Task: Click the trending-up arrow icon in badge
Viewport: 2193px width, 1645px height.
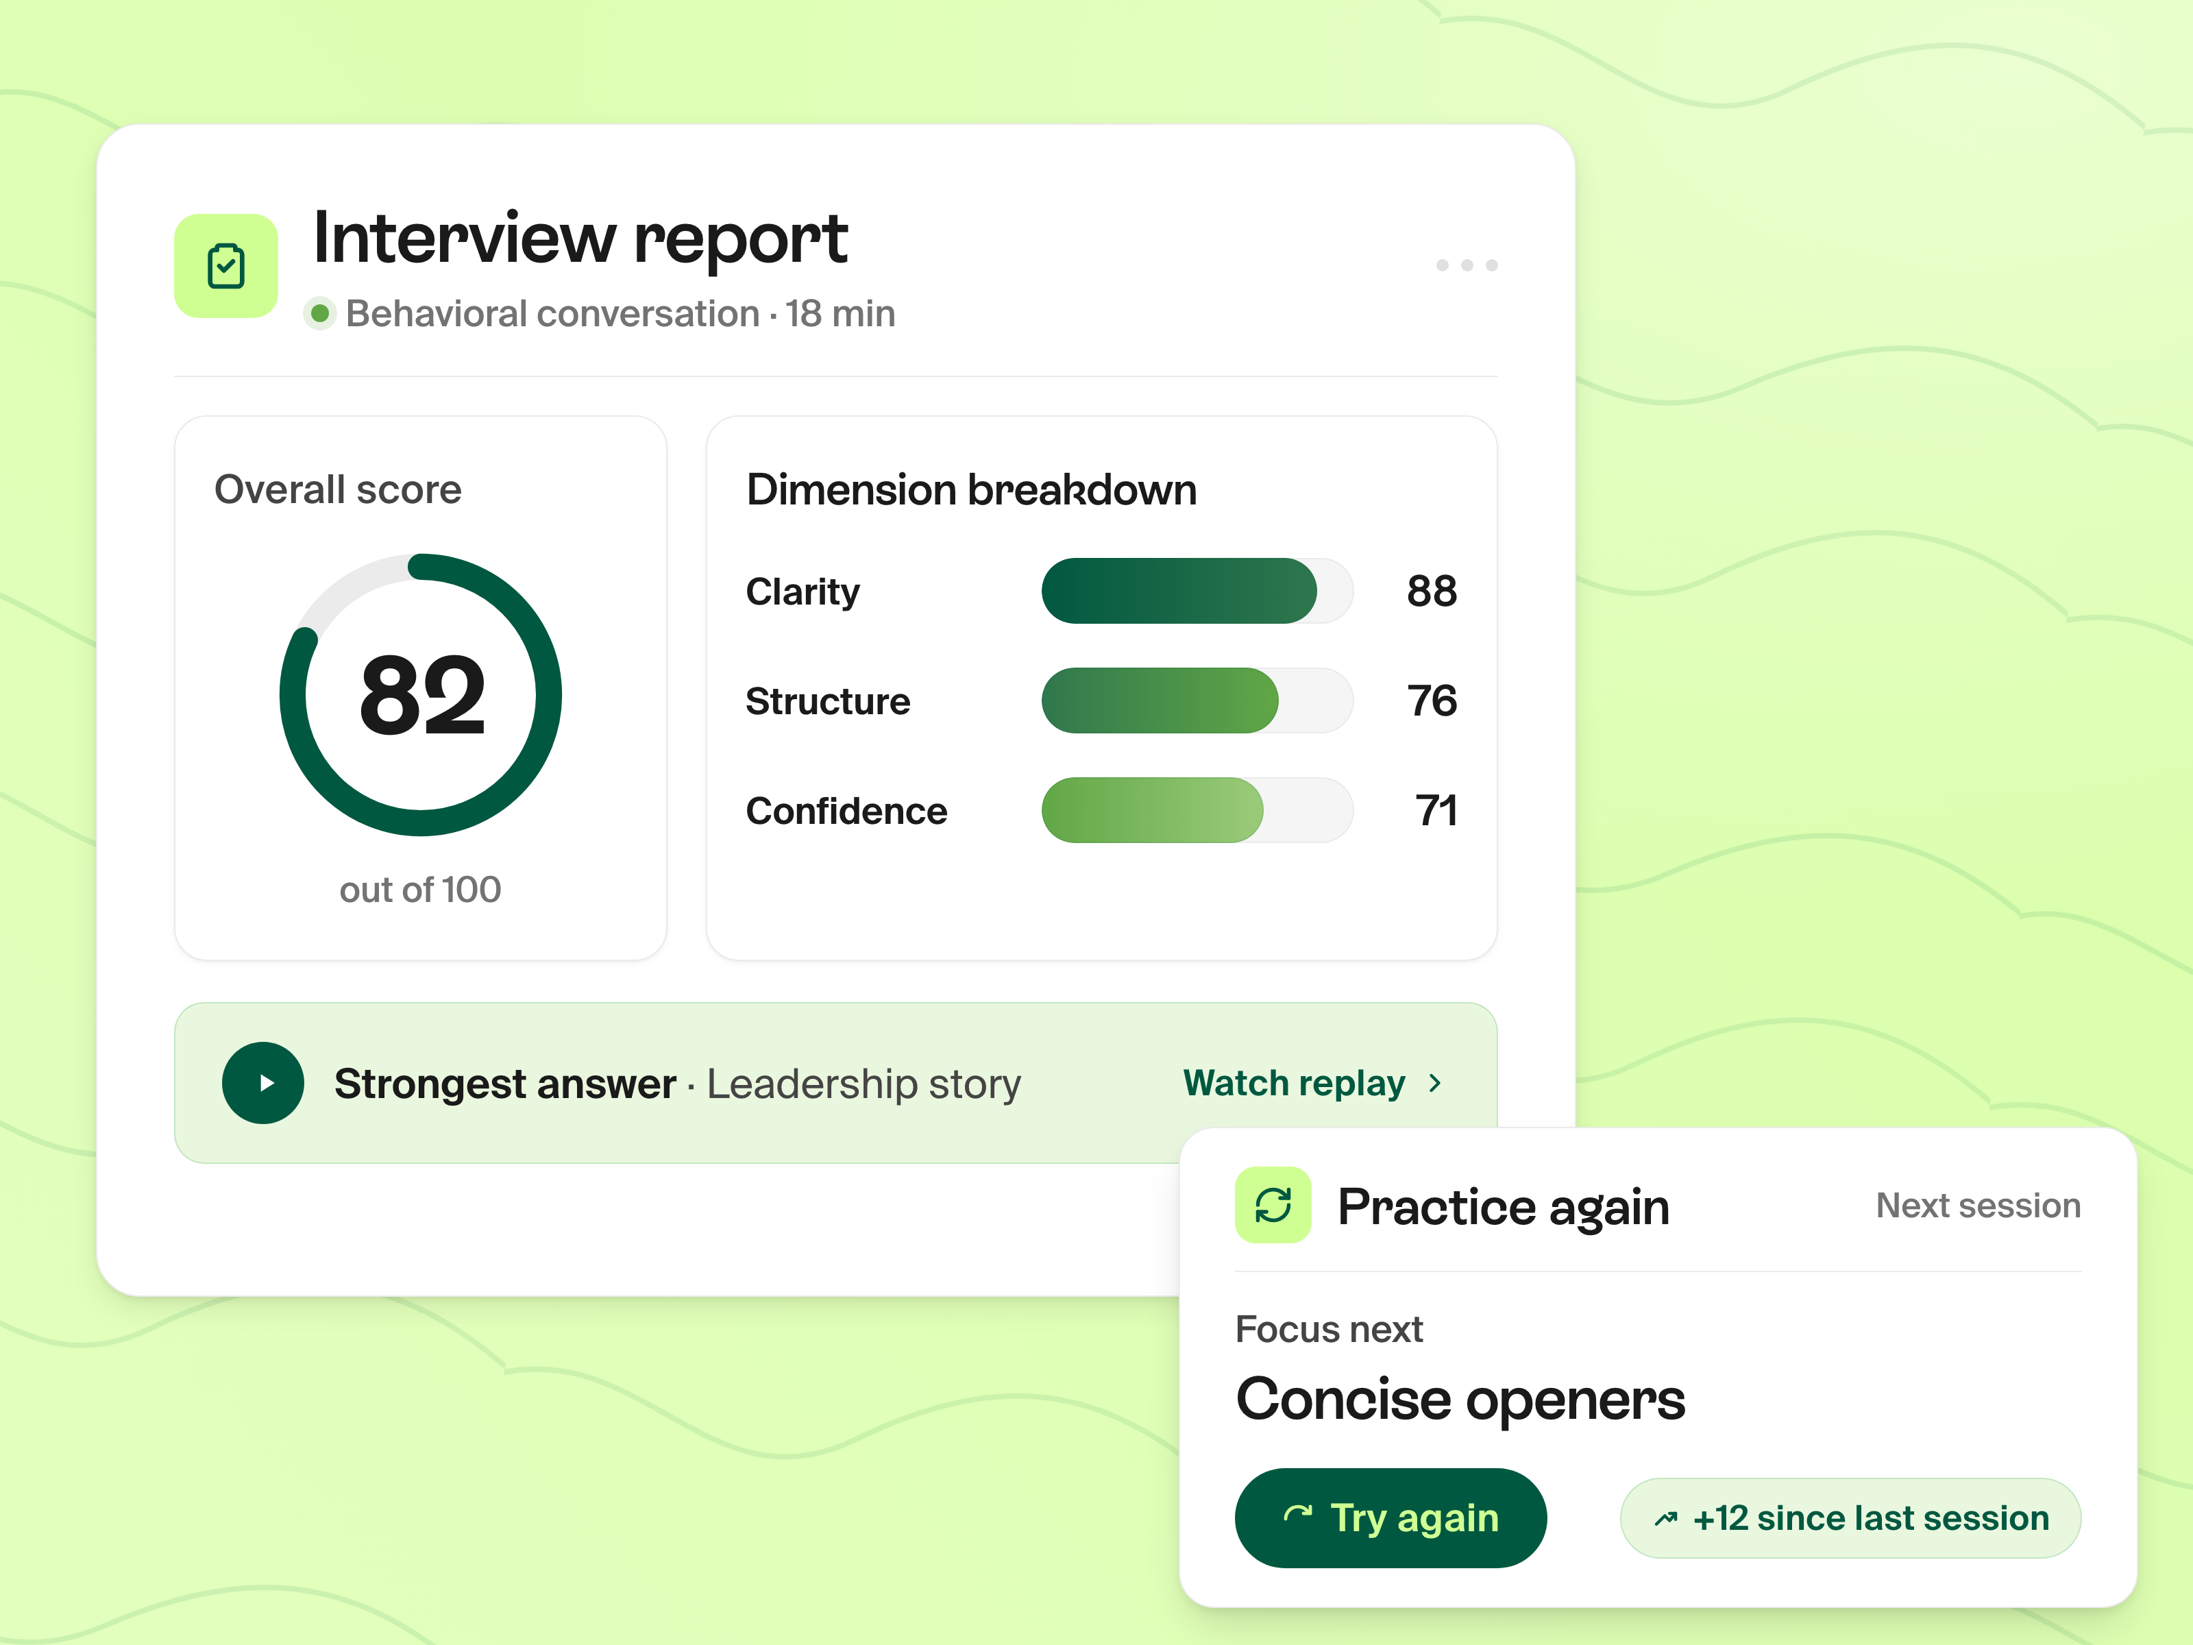Action: [1665, 1518]
